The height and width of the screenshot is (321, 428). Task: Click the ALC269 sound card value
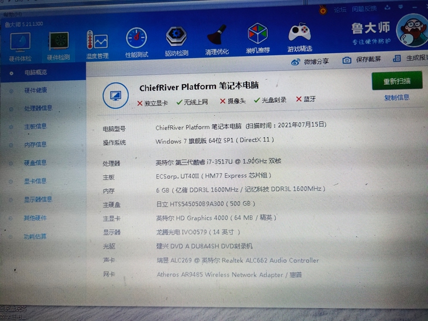(238, 260)
